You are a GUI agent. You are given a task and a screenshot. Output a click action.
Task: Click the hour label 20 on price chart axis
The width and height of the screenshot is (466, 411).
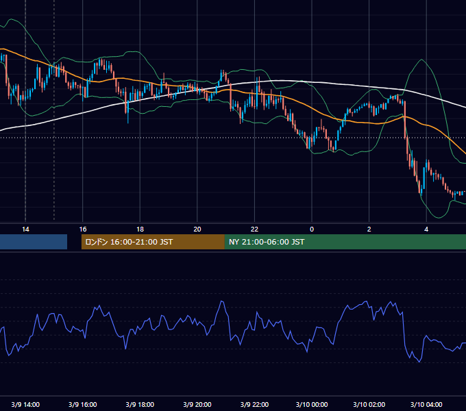click(x=197, y=229)
